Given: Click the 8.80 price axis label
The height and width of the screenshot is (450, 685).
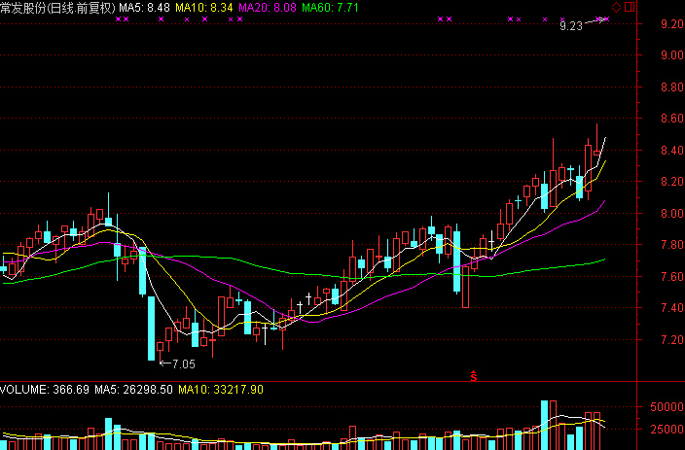Looking at the screenshot, I should tap(672, 87).
